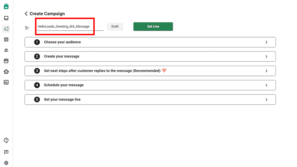Go back with arrow beside Create Campaign
This screenshot has height=167, width=297.
(x=26, y=14)
